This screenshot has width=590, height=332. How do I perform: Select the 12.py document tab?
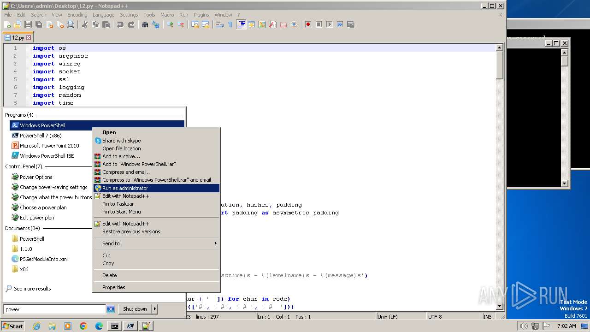coord(18,38)
